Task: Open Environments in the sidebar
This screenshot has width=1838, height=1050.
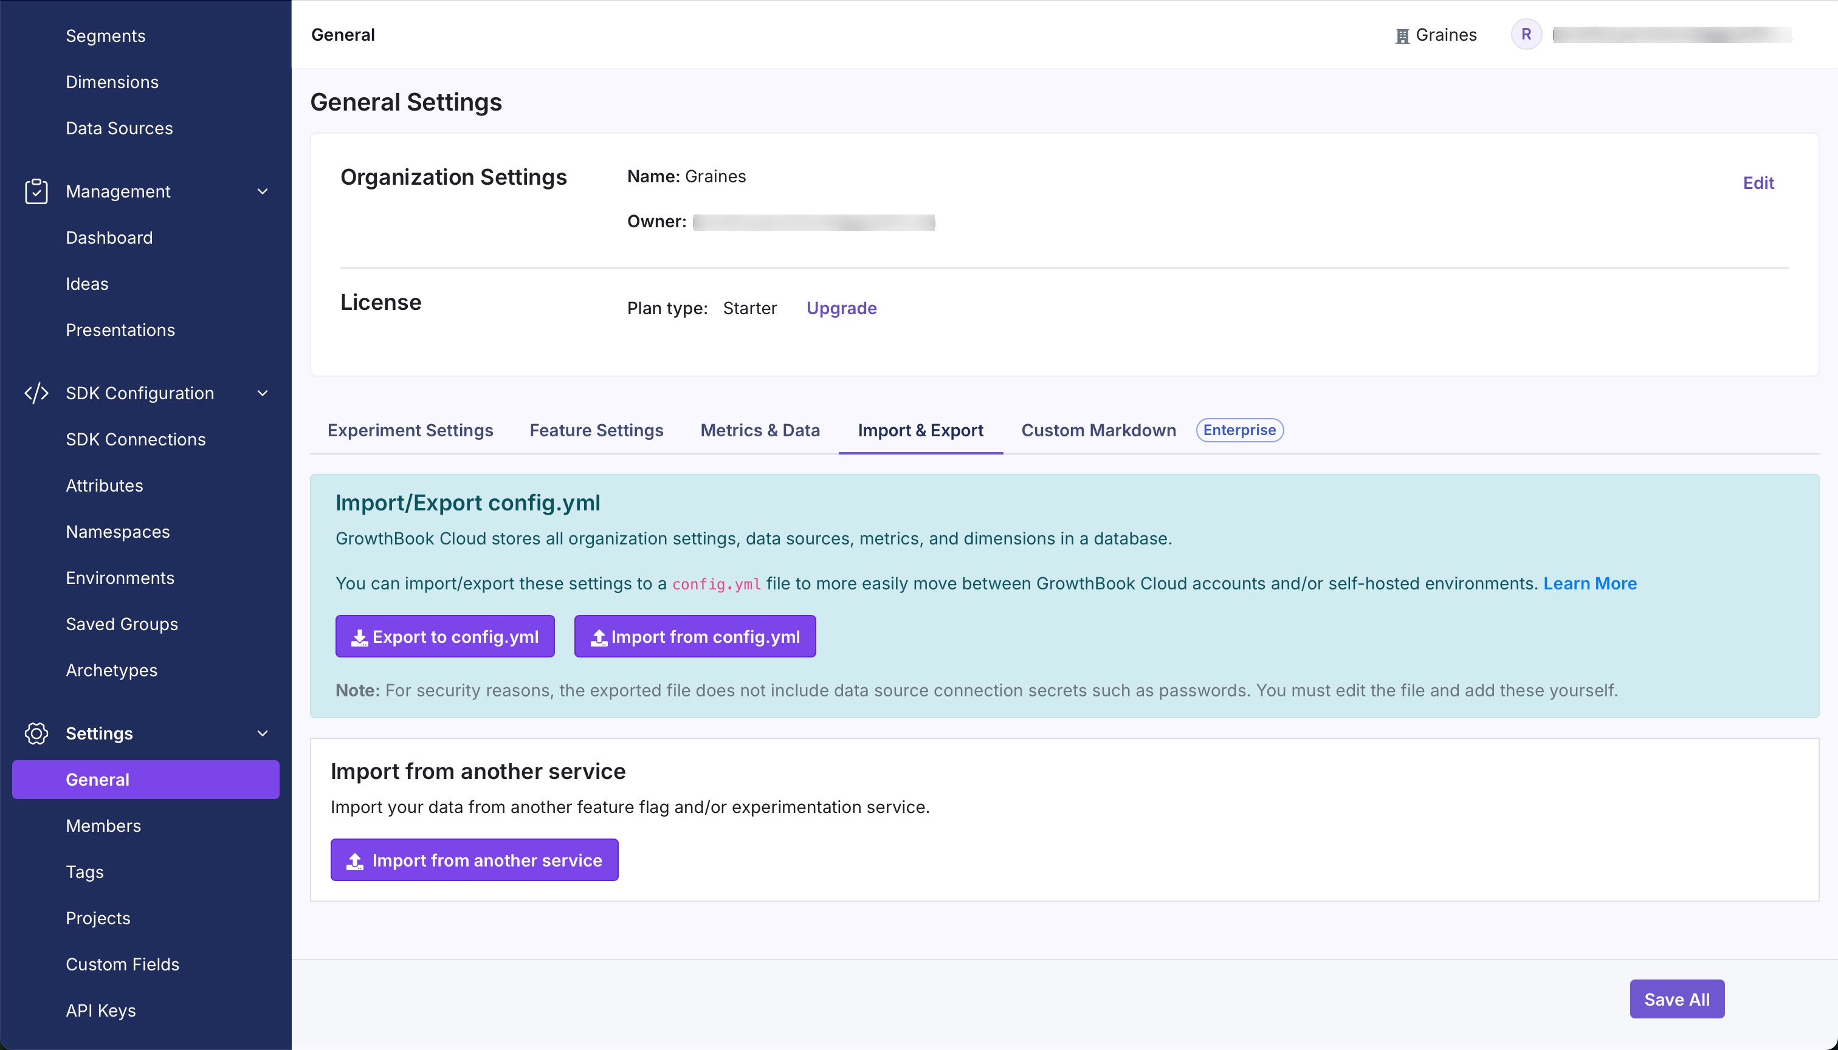Action: [x=120, y=578]
